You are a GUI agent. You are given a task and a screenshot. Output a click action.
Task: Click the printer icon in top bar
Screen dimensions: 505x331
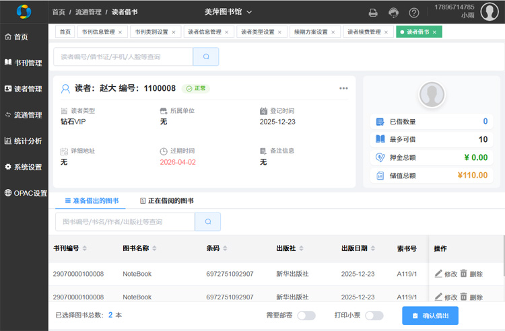(373, 12)
